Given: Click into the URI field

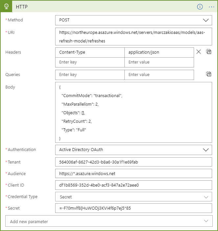Looking at the screenshot, I should [x=134, y=37].
